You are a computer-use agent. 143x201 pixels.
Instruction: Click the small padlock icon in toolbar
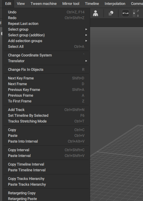(x=138, y=16)
